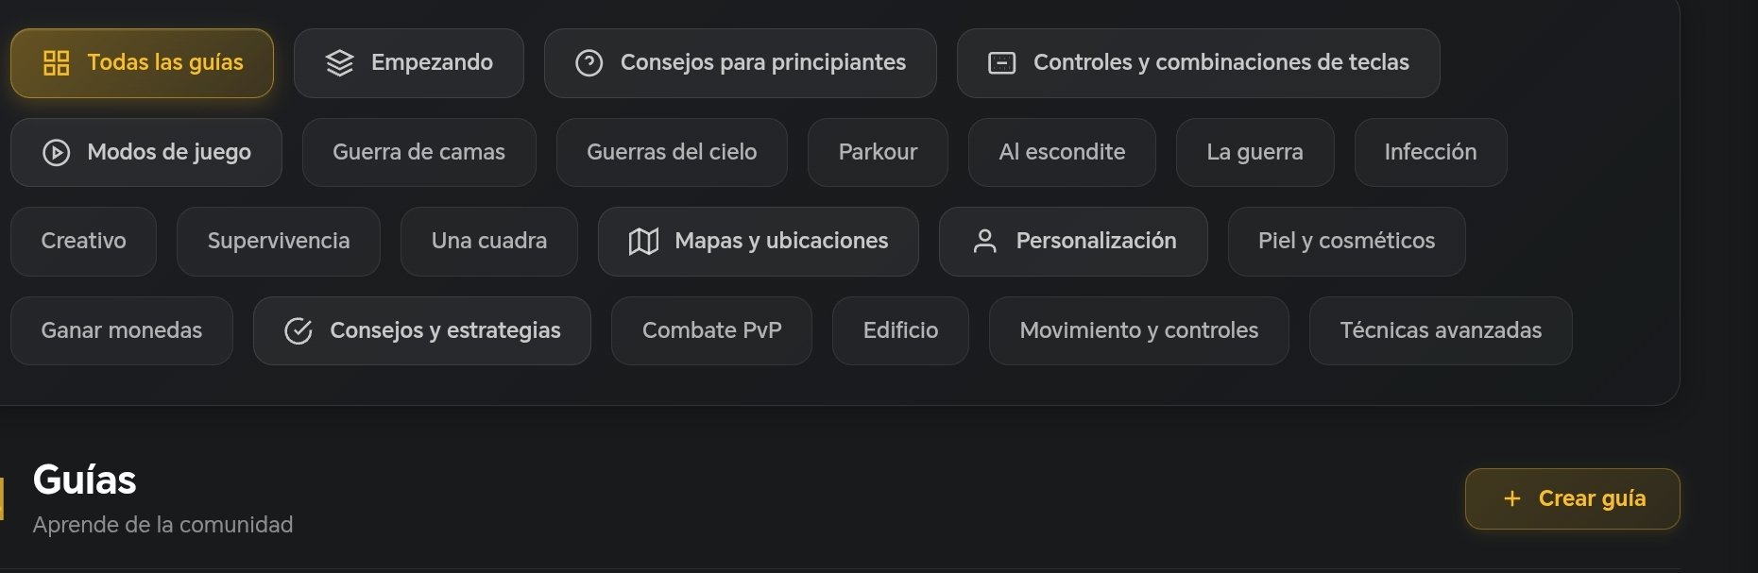Click the play icon in Modos de juego
The width and height of the screenshot is (1758, 573).
point(57,152)
